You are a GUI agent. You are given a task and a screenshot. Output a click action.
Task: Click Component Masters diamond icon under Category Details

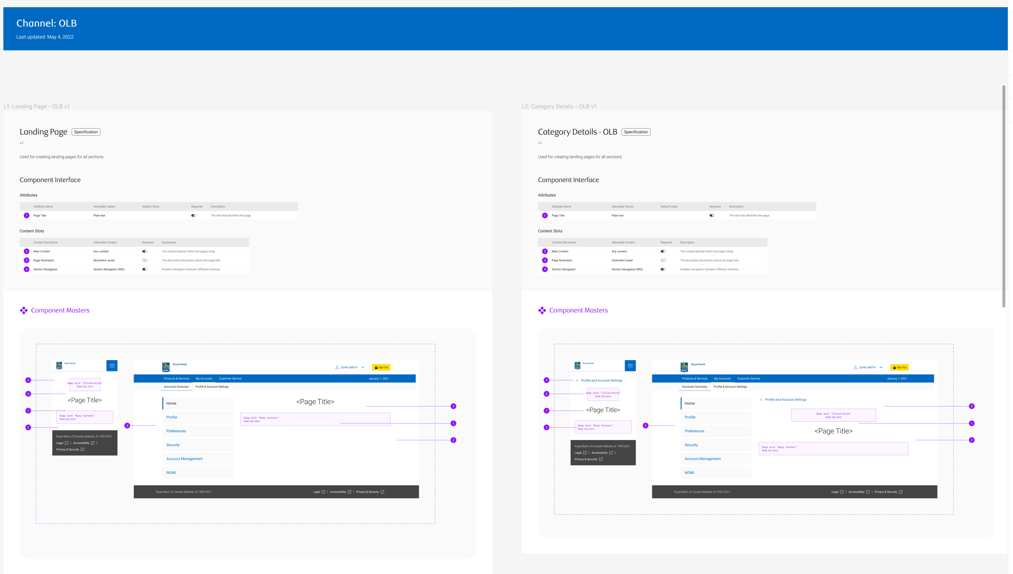tap(542, 311)
